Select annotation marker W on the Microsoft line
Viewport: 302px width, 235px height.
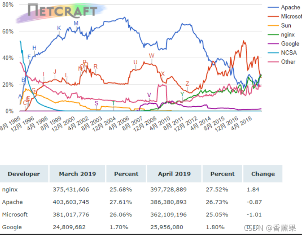click(152, 56)
